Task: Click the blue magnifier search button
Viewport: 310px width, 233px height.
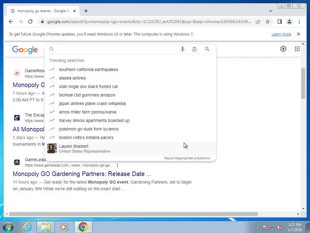Action: (207, 49)
